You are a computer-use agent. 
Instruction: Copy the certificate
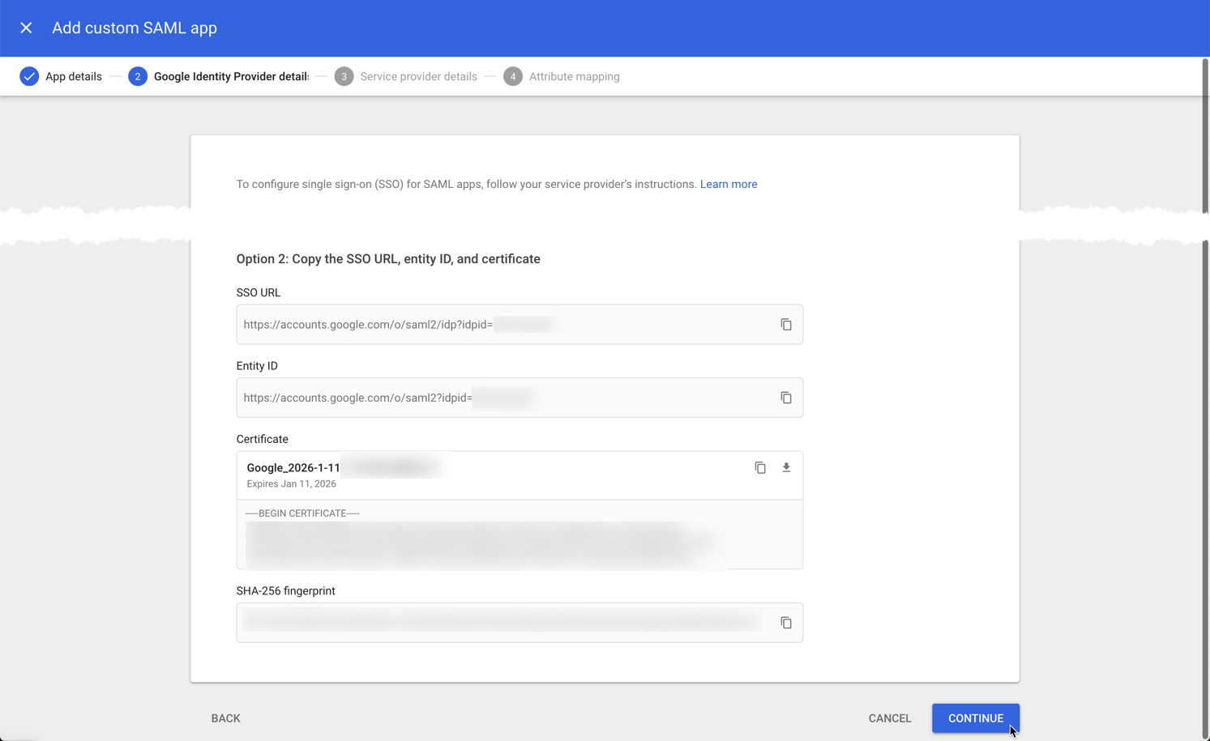click(x=759, y=467)
